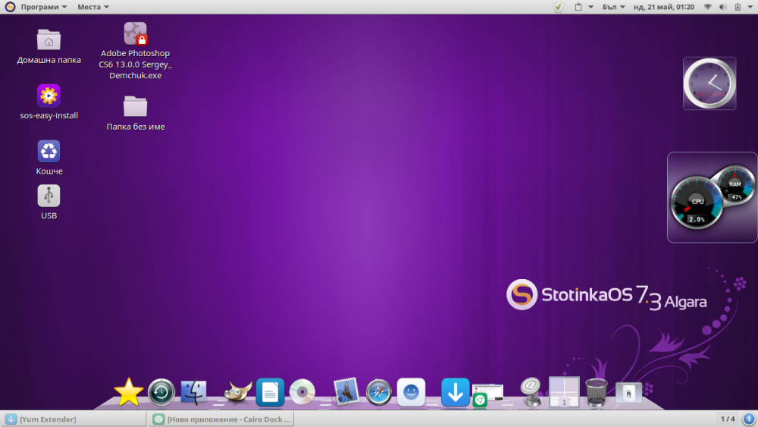758x427 pixels.
Task: Open the Mail stamp dock icon
Action: click(x=346, y=391)
